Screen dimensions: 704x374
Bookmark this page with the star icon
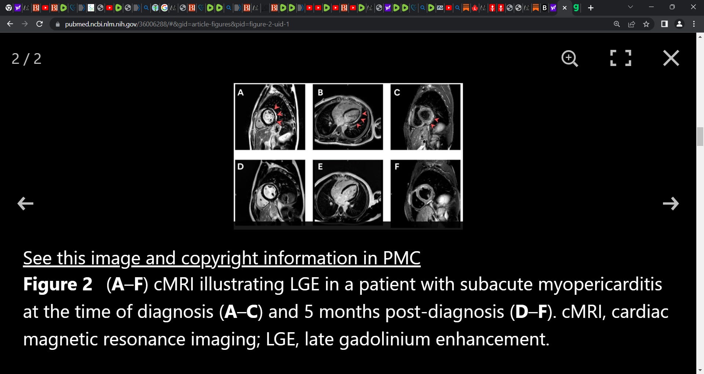646,24
